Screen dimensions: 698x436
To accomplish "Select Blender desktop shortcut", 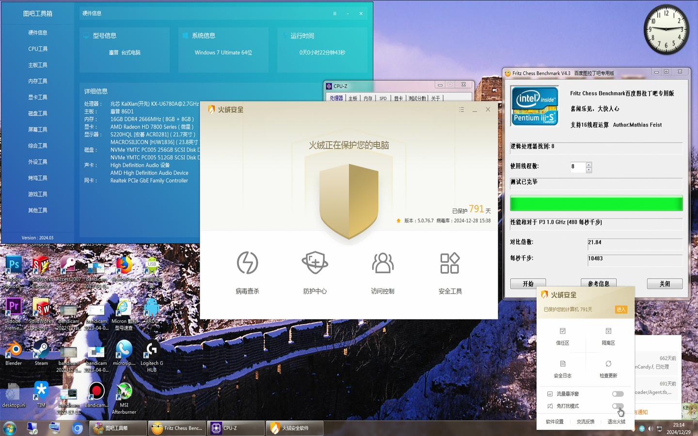I will click(14, 353).
